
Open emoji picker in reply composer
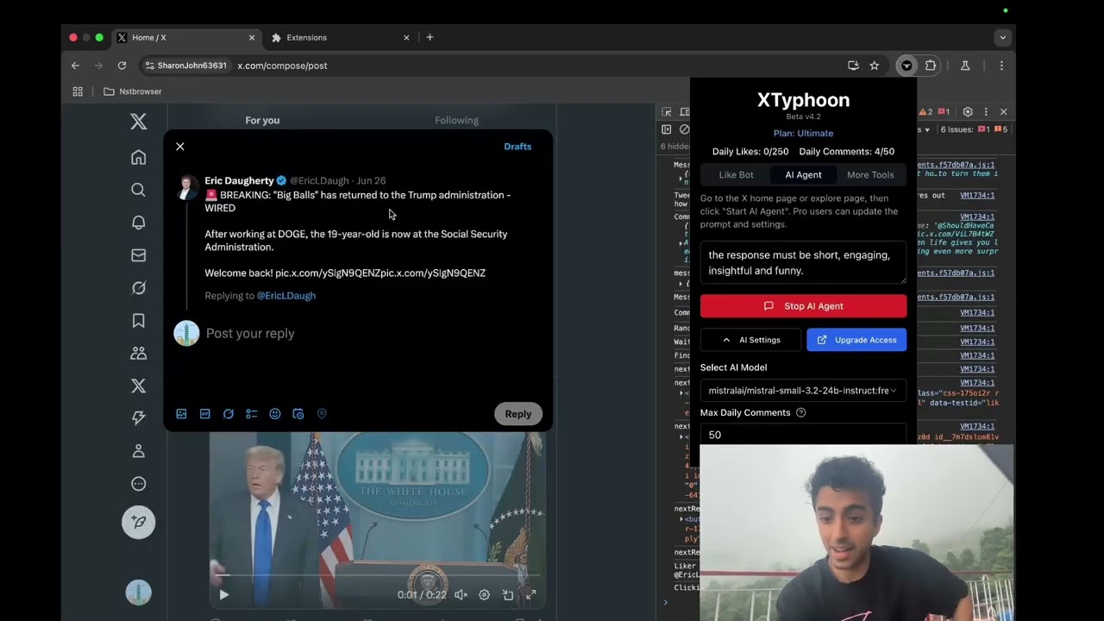(274, 414)
